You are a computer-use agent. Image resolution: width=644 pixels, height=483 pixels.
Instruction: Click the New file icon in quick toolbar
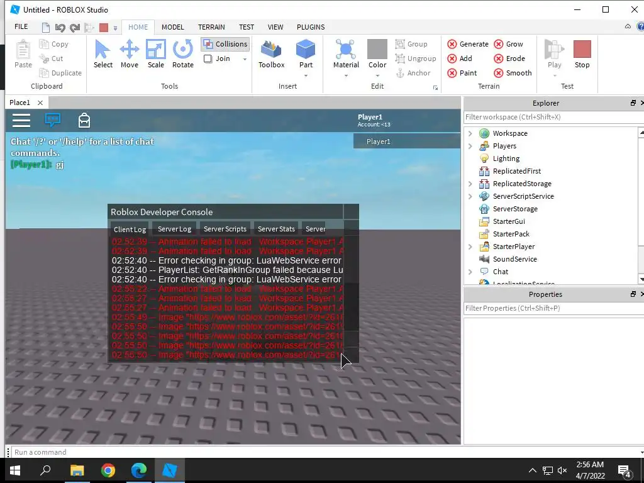45,28
